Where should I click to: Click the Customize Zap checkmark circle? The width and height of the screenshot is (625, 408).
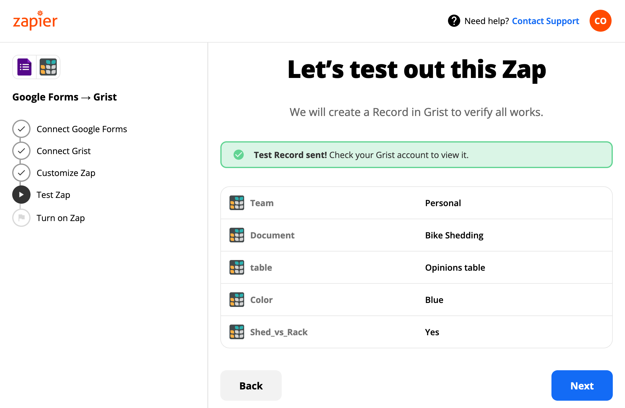pyautogui.click(x=21, y=173)
